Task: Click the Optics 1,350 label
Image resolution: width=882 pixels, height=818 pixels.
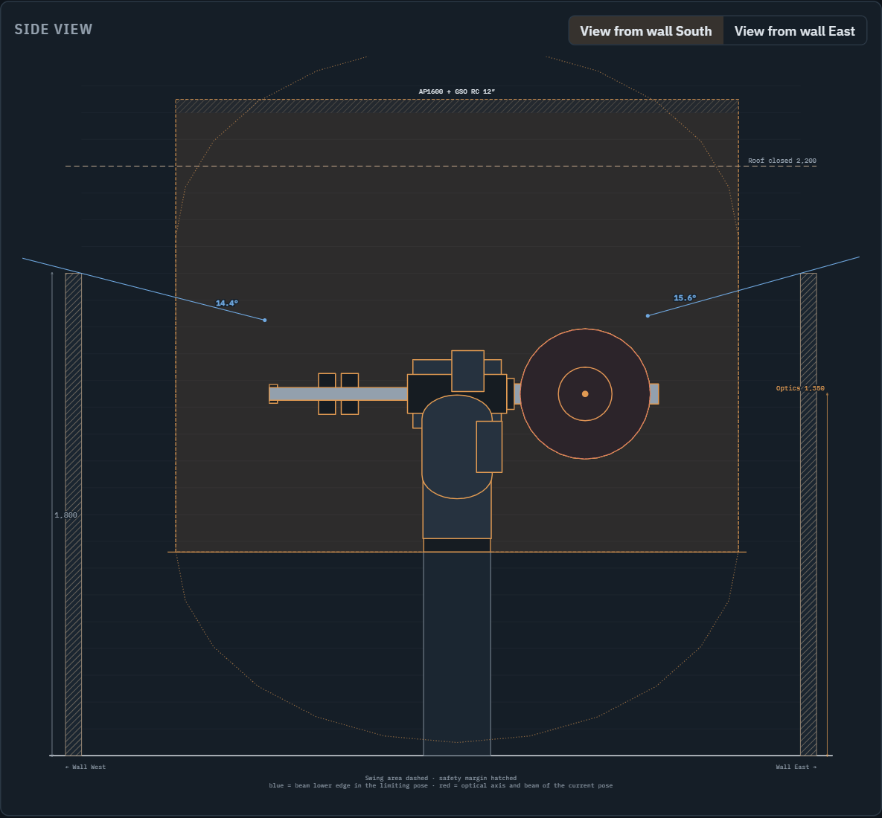Action: (x=800, y=388)
